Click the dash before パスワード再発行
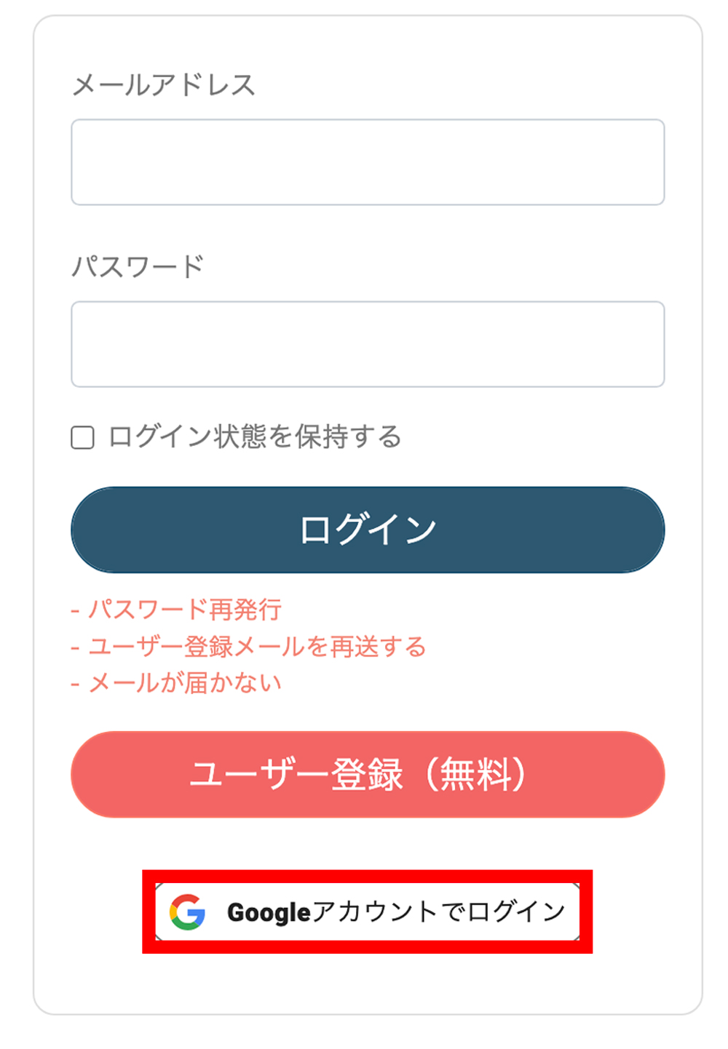 point(75,610)
